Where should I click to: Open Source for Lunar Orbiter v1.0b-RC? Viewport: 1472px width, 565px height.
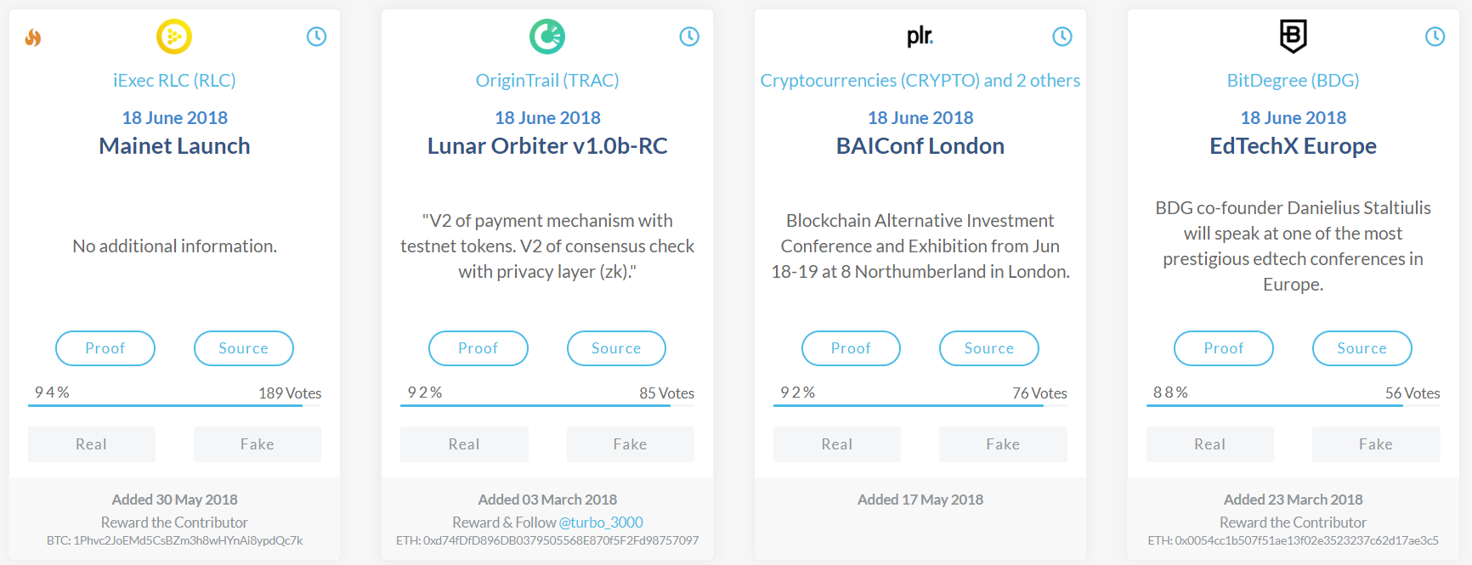point(616,348)
